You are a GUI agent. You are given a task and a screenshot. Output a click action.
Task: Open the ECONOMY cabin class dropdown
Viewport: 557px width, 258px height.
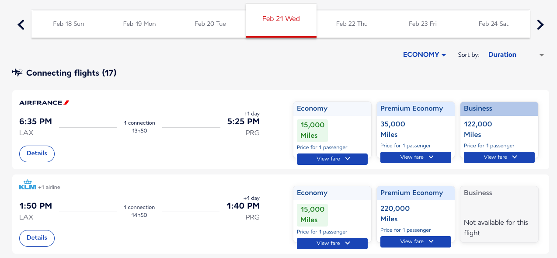pyautogui.click(x=424, y=55)
